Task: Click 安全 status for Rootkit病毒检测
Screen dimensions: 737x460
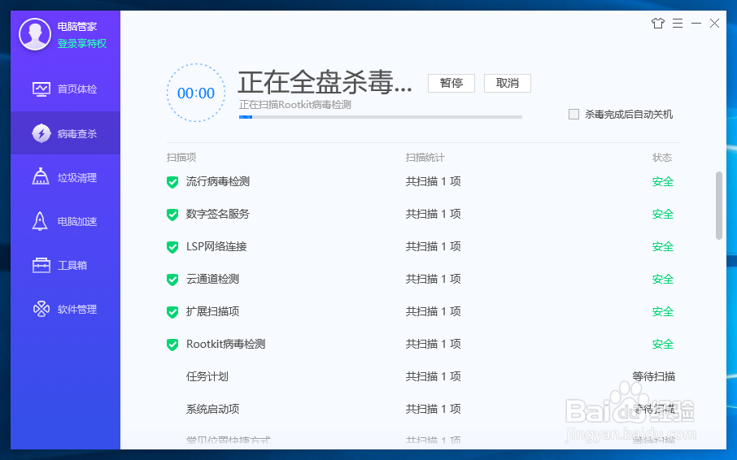Action: pyautogui.click(x=663, y=344)
